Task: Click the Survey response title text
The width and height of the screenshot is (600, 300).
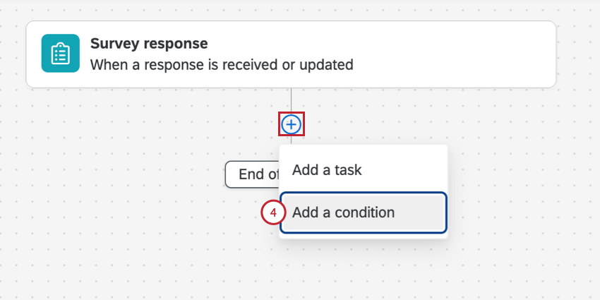Action: 149,44
